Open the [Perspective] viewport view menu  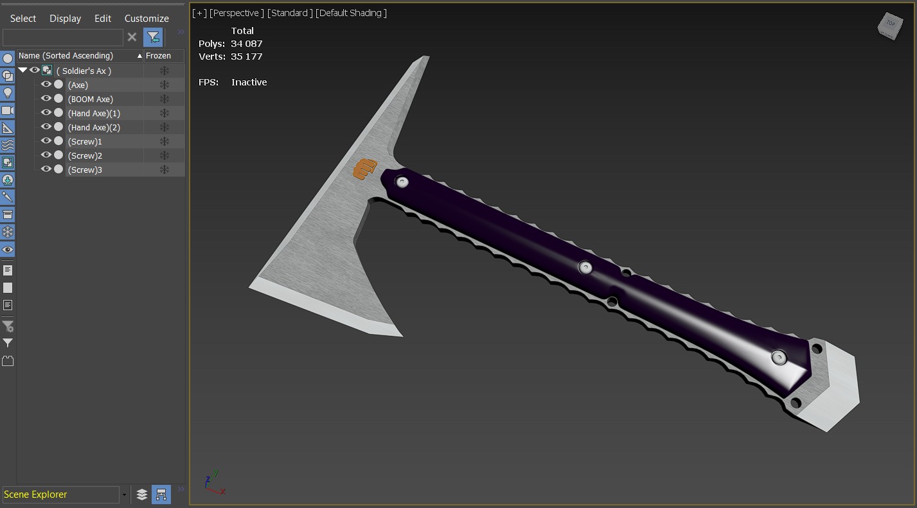236,13
